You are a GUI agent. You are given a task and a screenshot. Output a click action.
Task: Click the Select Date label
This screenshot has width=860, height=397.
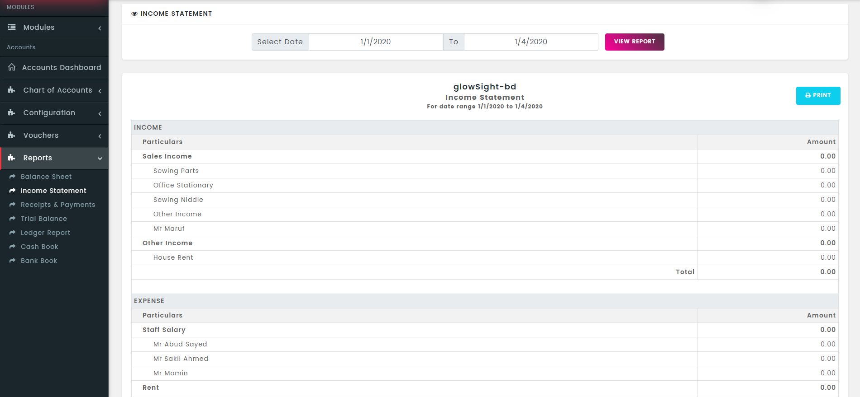[280, 42]
